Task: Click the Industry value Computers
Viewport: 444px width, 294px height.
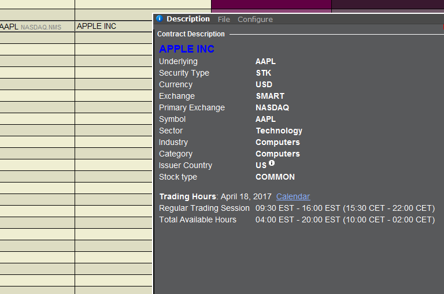Action: 277,142
